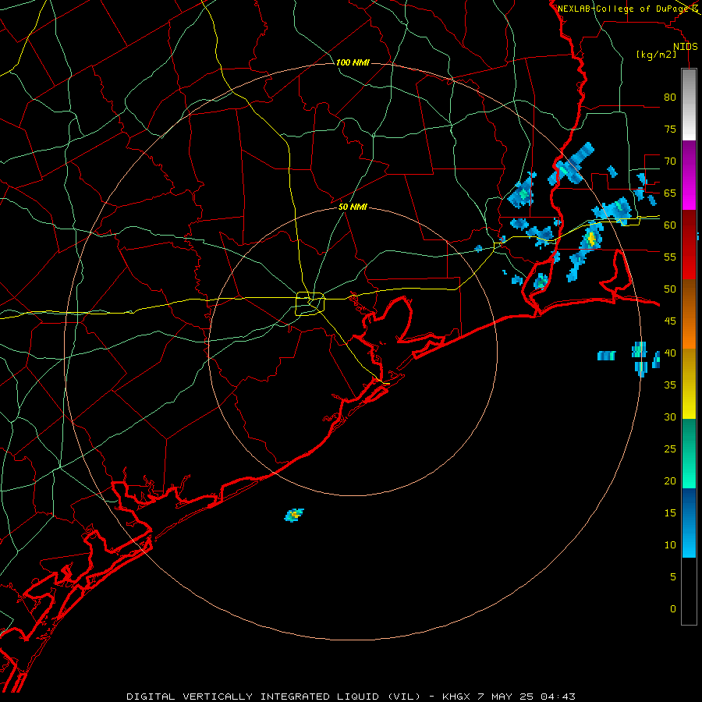Select the black bottom segment of the color scale
This screenshot has width=702, height=702.
689,591
